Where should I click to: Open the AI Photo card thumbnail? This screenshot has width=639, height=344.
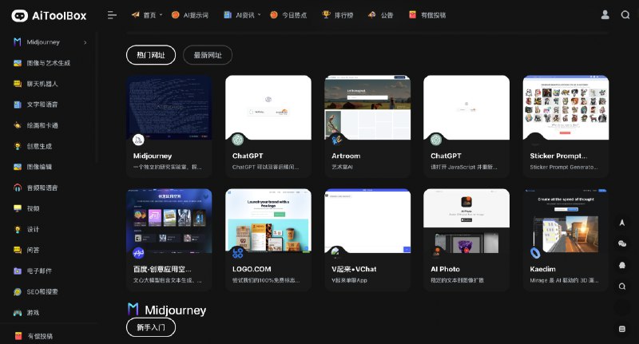click(466, 221)
